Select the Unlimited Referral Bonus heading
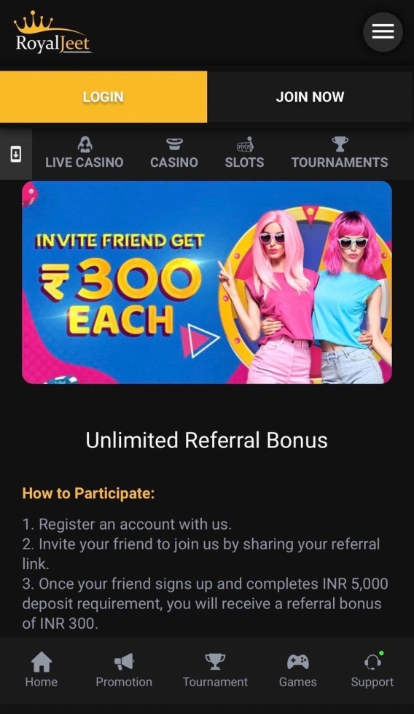 (207, 440)
